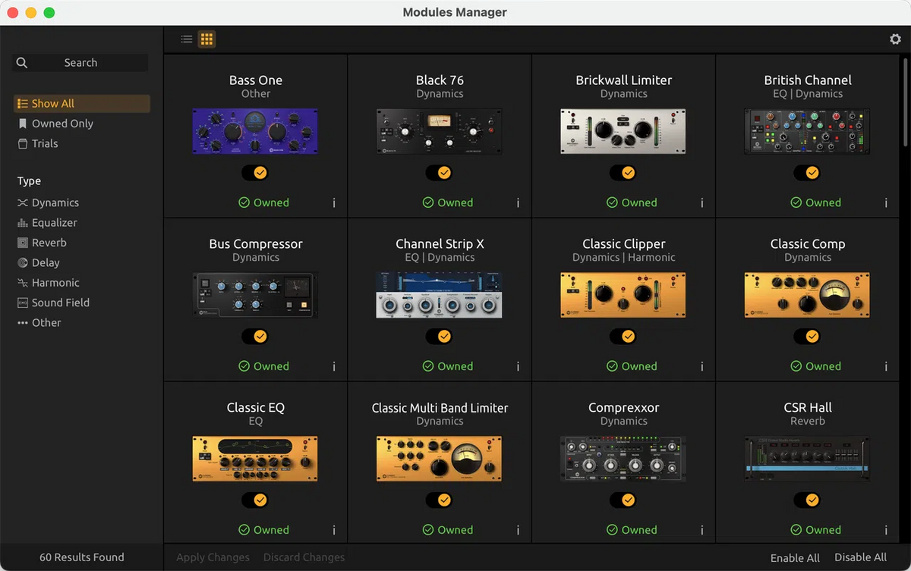The width and height of the screenshot is (911, 571).
Task: Show info for Brickwall Limiter
Action: click(x=701, y=202)
